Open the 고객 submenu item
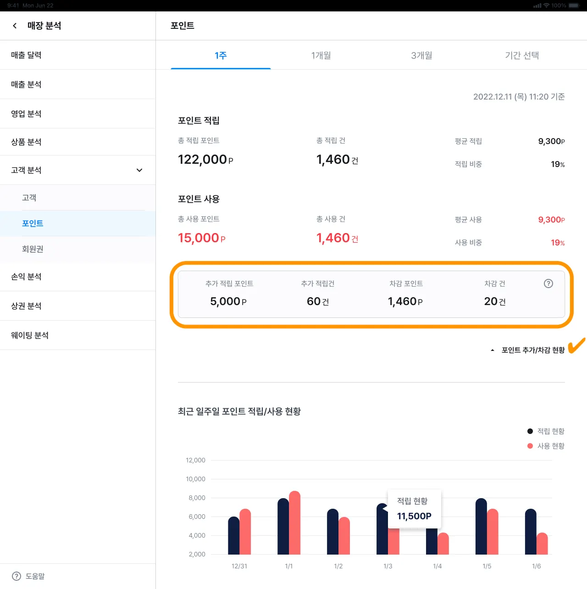Image resolution: width=587 pixels, height=589 pixels. pos(78,198)
